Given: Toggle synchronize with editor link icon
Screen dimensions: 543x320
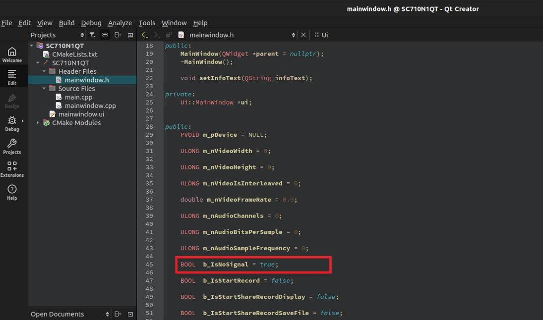Looking at the screenshot, I should pos(105,35).
